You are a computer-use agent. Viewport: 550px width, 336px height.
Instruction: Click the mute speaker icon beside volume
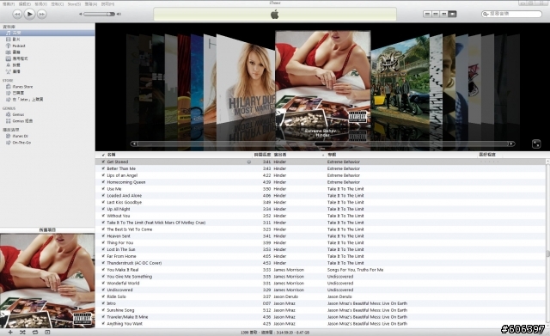click(x=81, y=14)
